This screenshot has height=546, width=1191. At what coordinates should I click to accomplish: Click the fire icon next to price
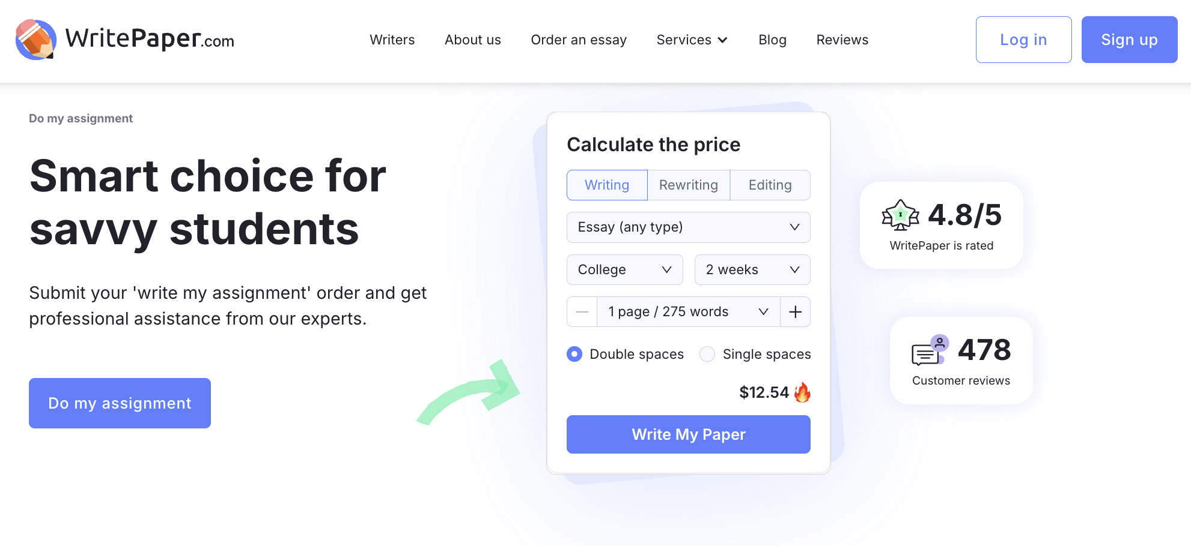coord(802,392)
